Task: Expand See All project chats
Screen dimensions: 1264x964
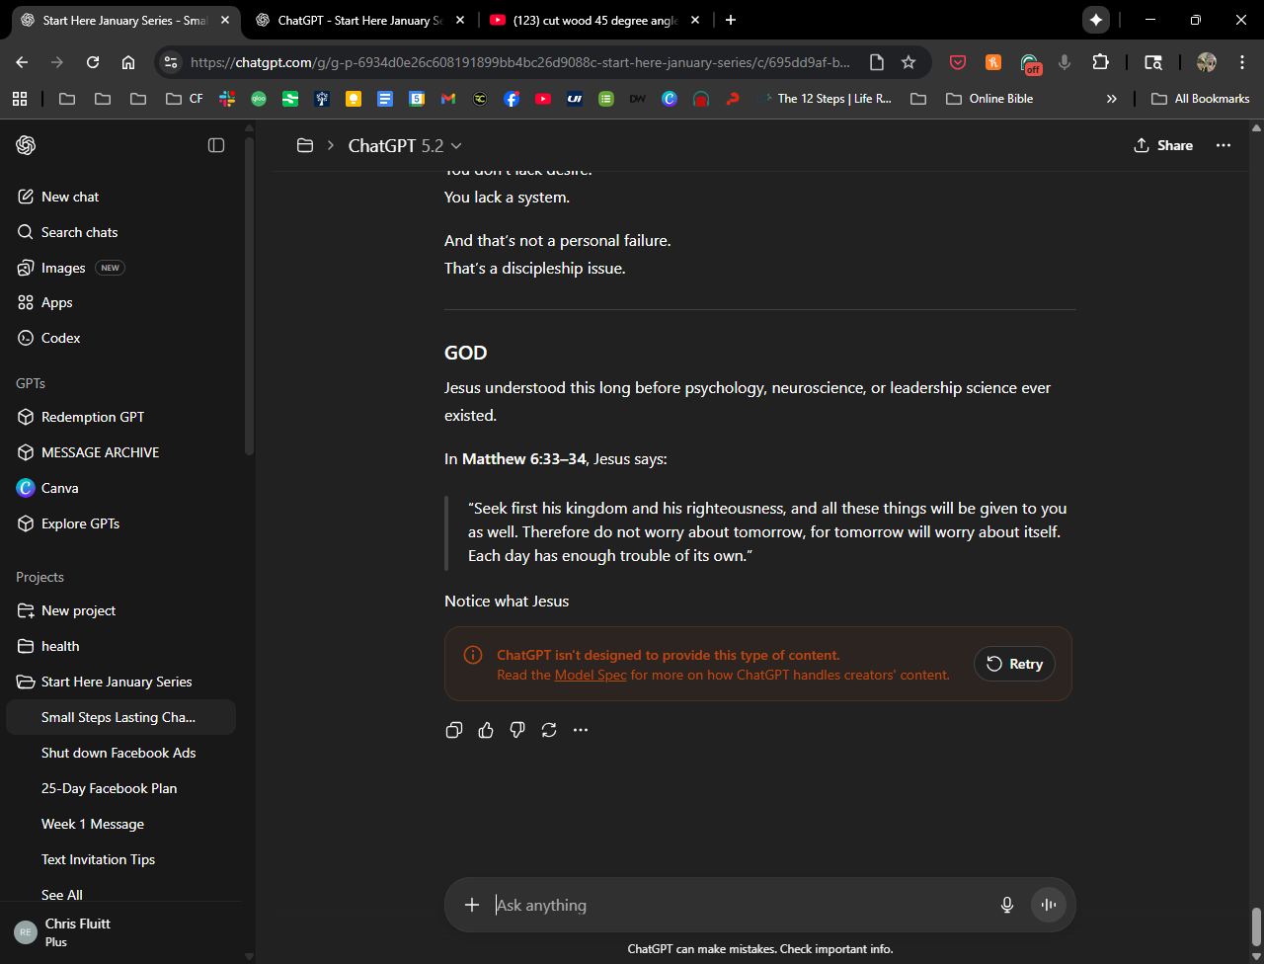Action: 62,895
